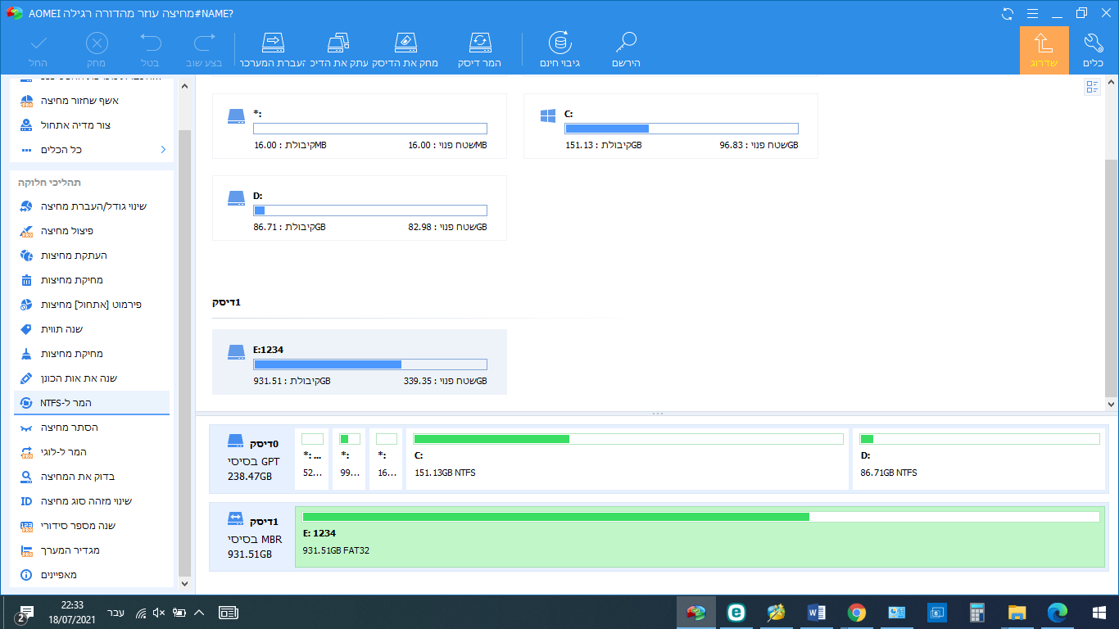Screen dimensions: 1119x629
Task: Open the Tools (כלים) wrench menu
Action: [x=1094, y=50]
